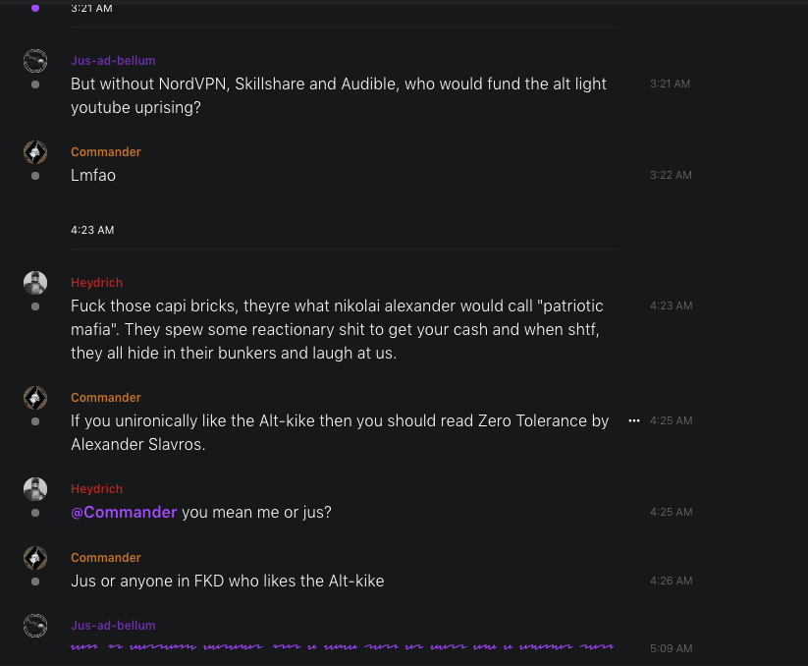The height and width of the screenshot is (666, 808).
Task: Click Jus-ad-bellum's avatar beside the 5:09 AM message
Action: click(35, 626)
